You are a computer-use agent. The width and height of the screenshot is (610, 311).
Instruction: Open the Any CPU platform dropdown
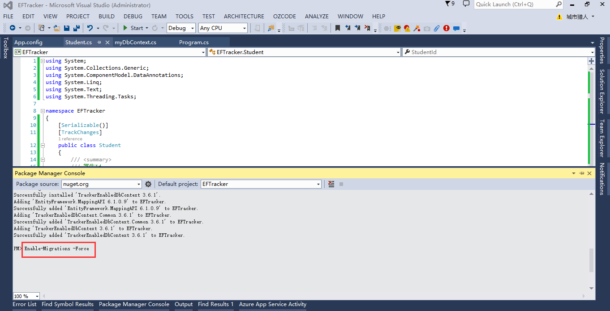pos(245,28)
